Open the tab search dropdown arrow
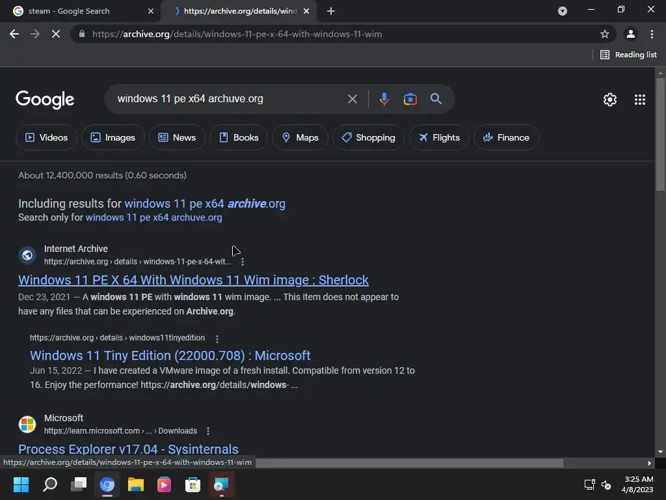Screen dimensions: 666x500 pyautogui.click(x=563, y=11)
